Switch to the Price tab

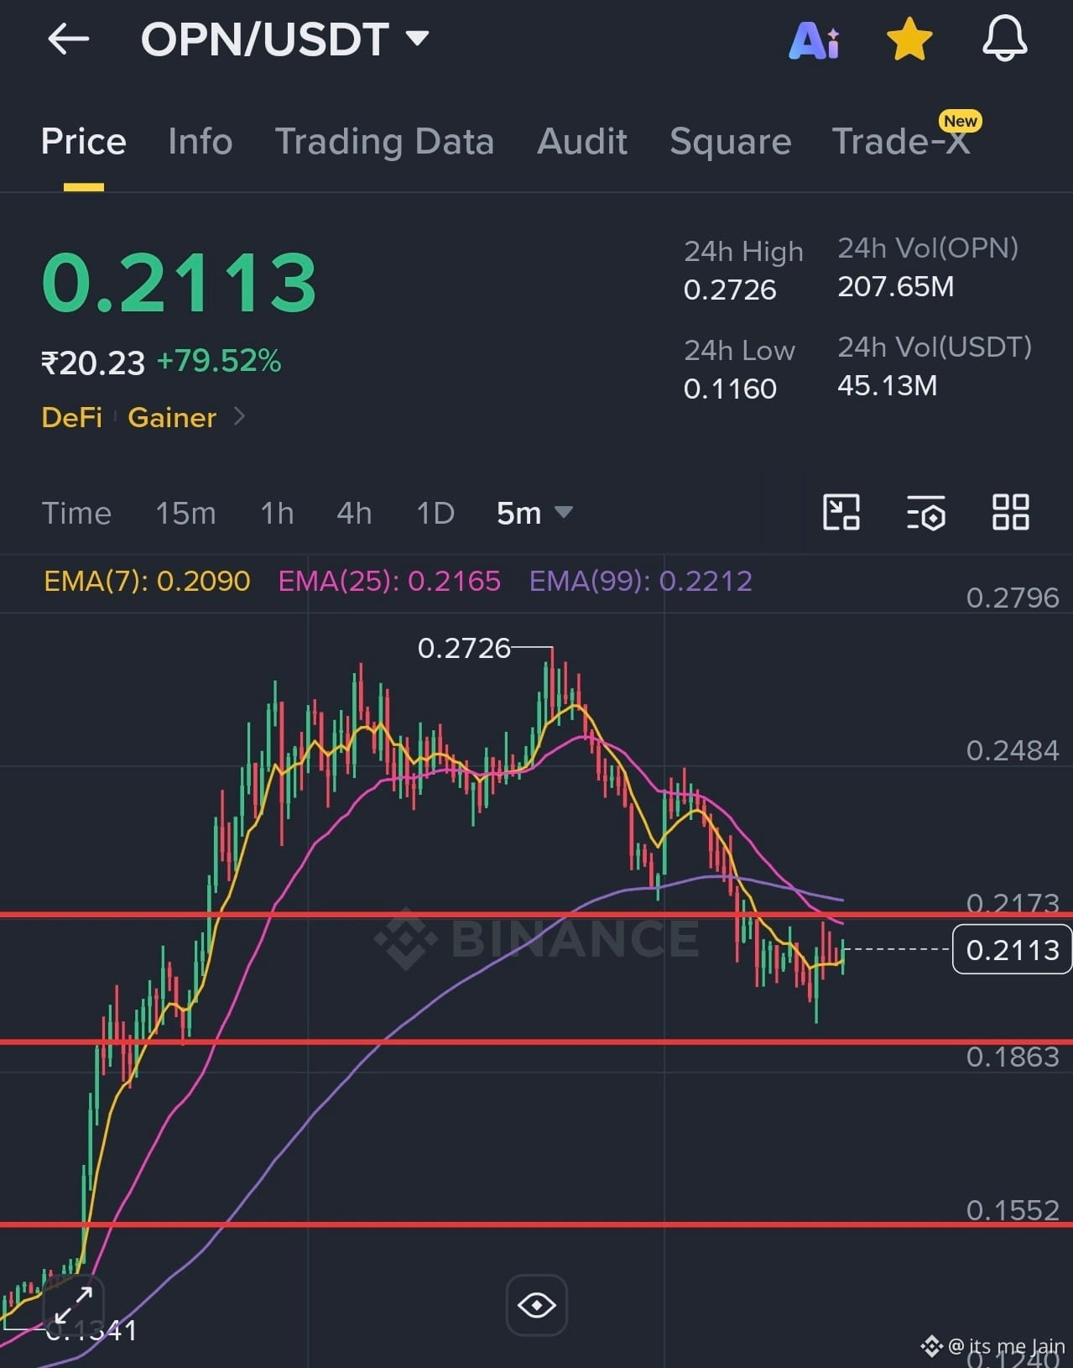pyautogui.click(x=83, y=141)
